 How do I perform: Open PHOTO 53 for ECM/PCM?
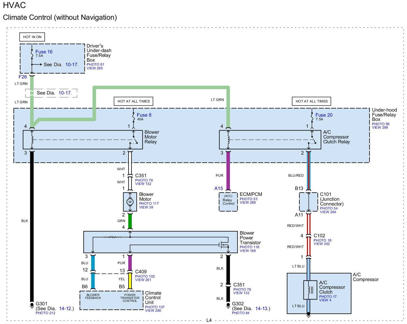[x=248, y=199]
